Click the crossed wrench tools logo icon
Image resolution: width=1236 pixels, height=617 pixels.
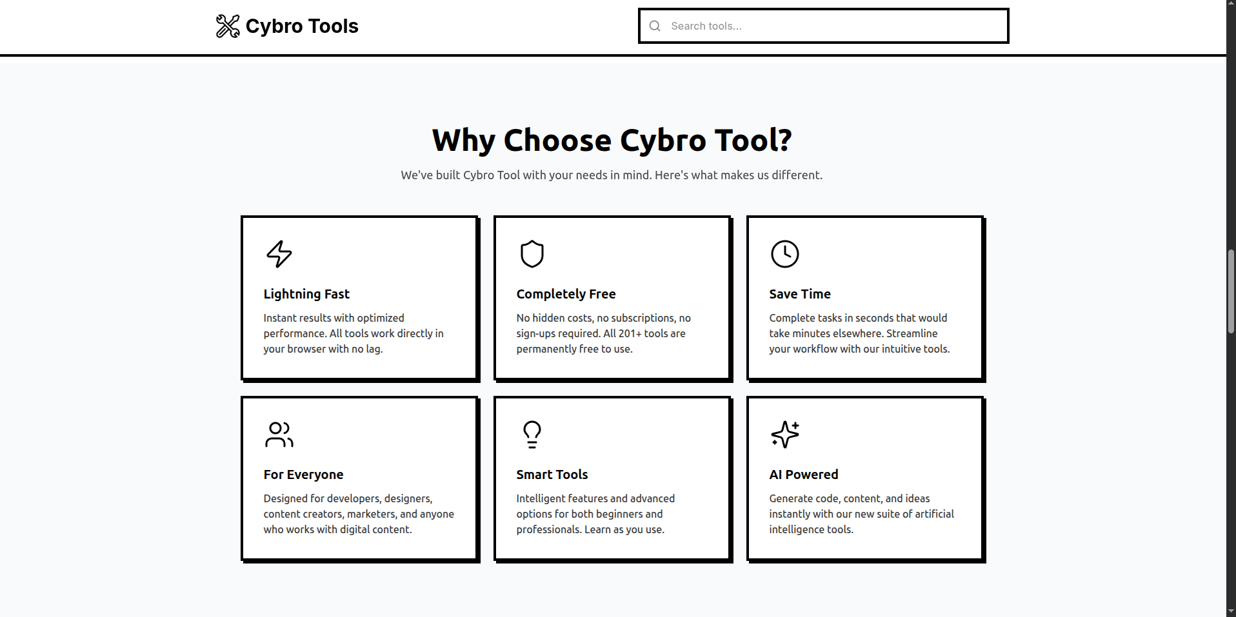pos(226,26)
